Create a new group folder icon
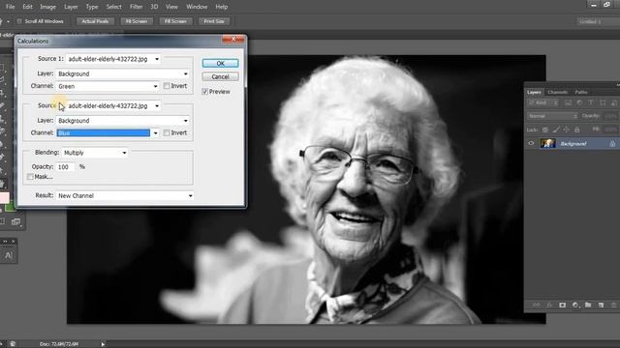Viewport: 620px width, 348px height. [x=588, y=305]
